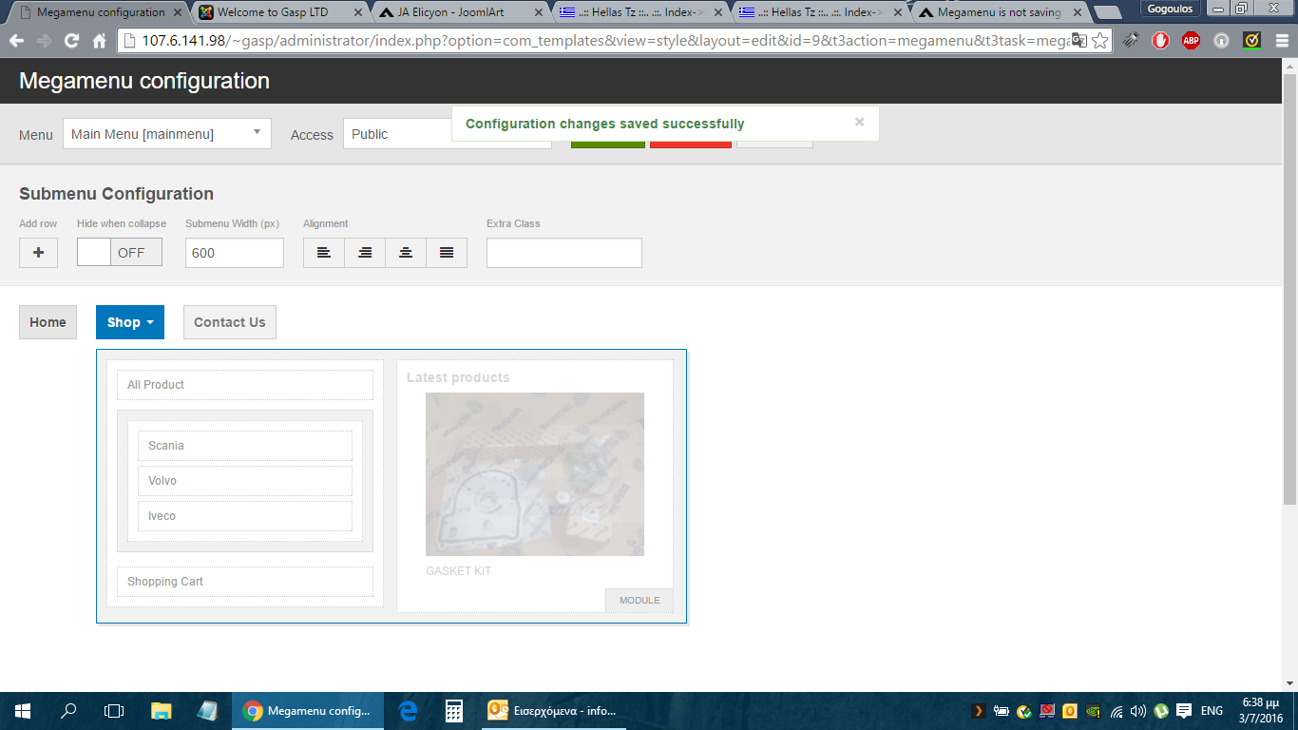Open the Action Center notifications icon
This screenshot has height=730, width=1298.
point(1184,711)
